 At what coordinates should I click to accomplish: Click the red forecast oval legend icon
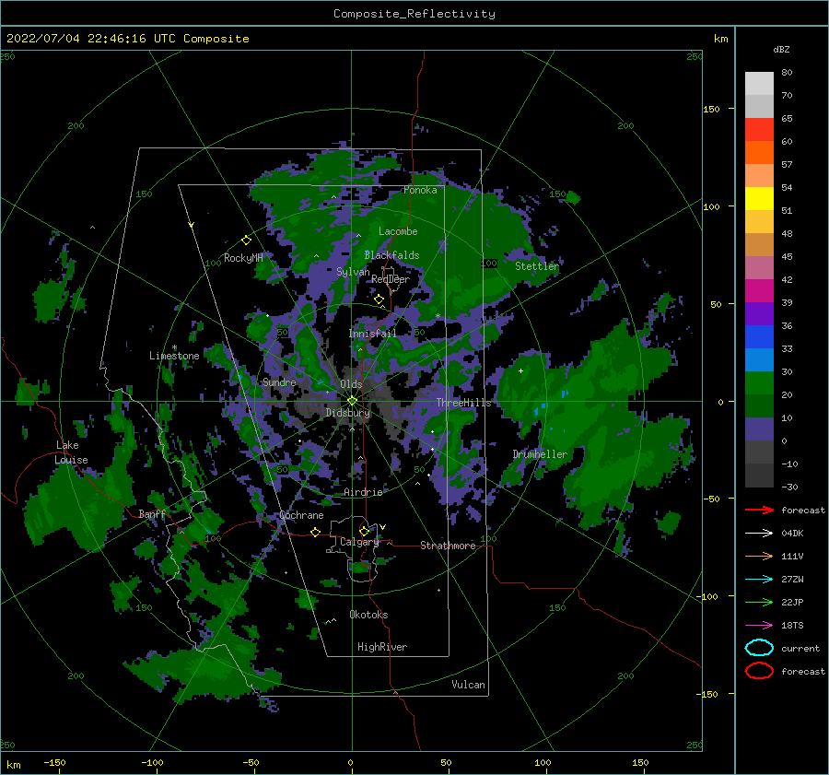tap(759, 671)
